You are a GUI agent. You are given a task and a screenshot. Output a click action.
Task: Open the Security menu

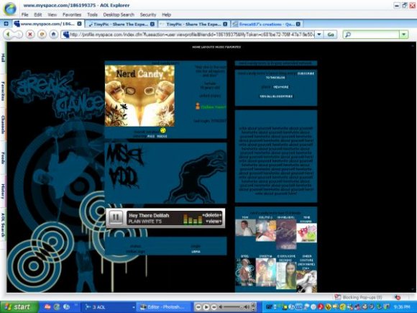pyautogui.click(x=148, y=14)
